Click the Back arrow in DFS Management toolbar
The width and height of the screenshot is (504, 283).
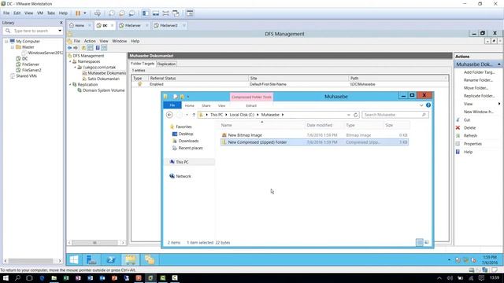click(x=70, y=48)
